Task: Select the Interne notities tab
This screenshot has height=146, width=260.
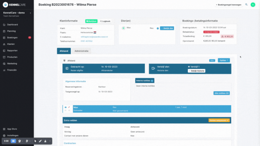Action: tap(145, 81)
